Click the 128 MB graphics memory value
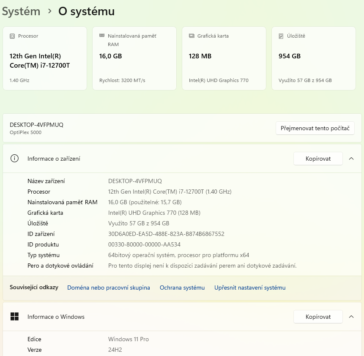 [200, 56]
